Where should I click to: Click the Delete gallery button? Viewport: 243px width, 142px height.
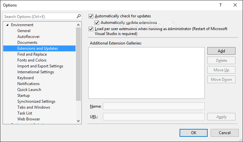click(221, 61)
